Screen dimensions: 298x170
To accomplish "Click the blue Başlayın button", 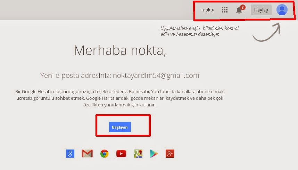I will click(x=120, y=127).
